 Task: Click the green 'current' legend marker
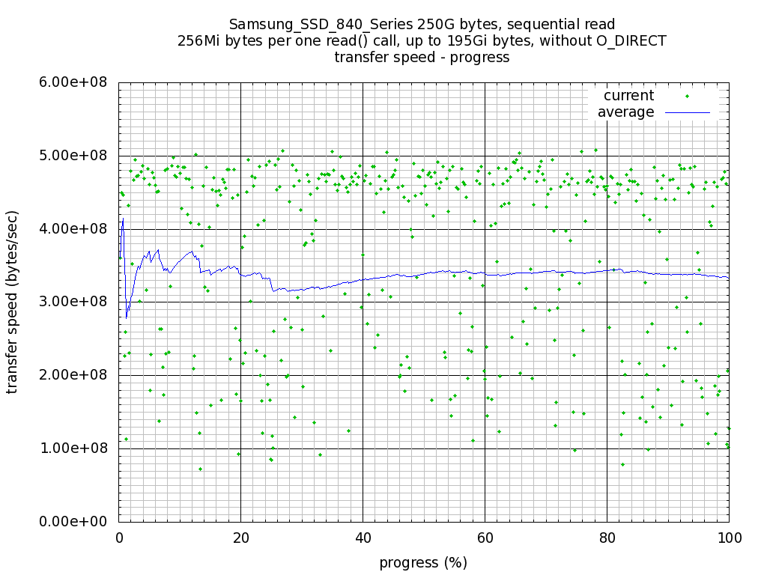tap(687, 96)
